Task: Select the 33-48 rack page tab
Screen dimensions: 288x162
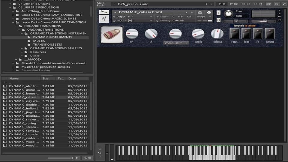Action: (x=246, y=4)
